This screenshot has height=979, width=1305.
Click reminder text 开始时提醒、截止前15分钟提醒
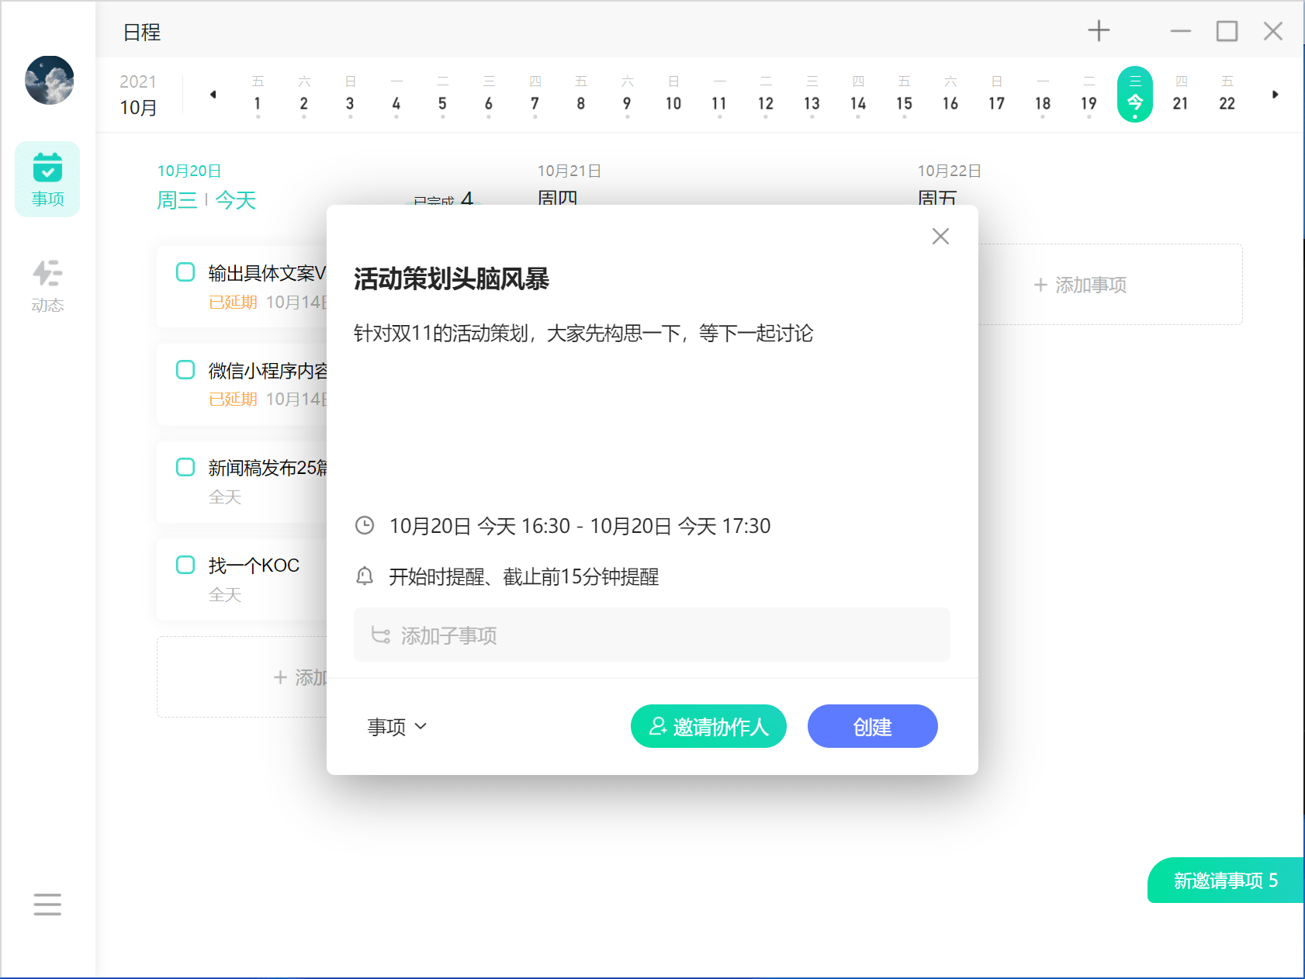(x=524, y=576)
